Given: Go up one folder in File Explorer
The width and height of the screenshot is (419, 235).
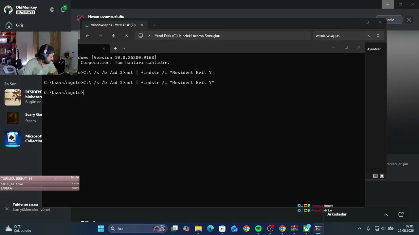Looking at the screenshot, I should click(x=114, y=36).
